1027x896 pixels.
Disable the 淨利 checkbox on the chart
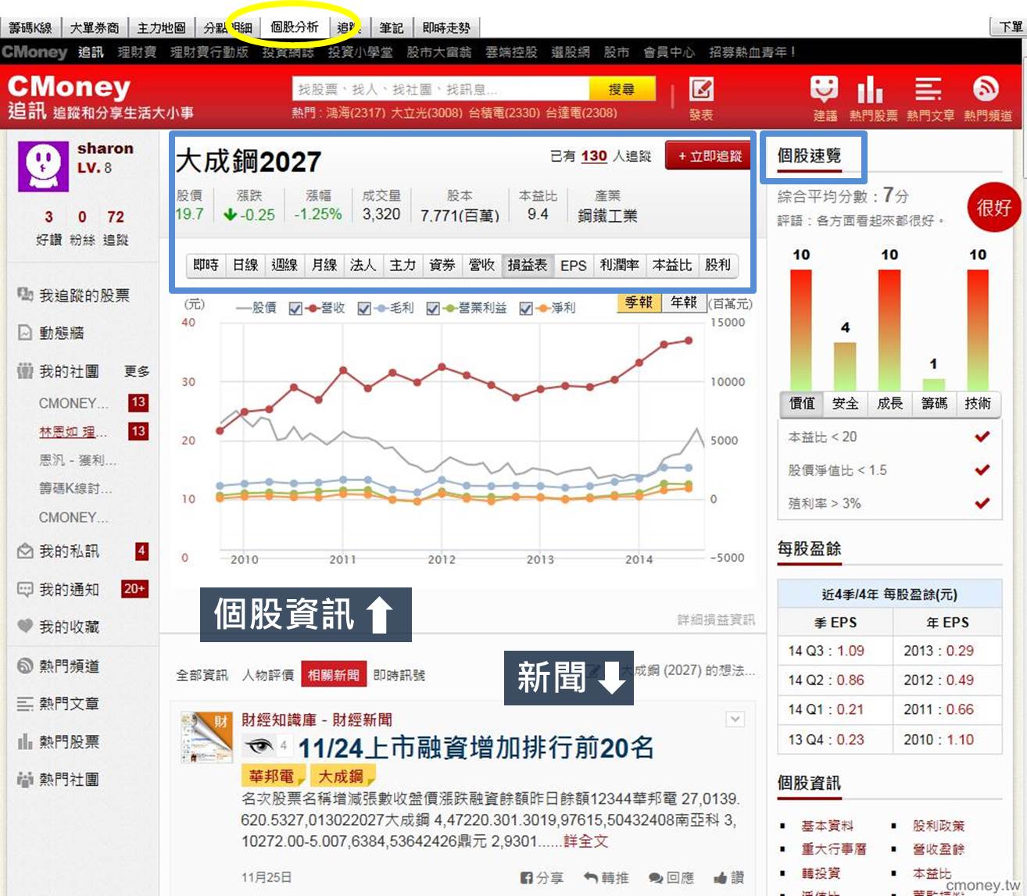pos(526,309)
